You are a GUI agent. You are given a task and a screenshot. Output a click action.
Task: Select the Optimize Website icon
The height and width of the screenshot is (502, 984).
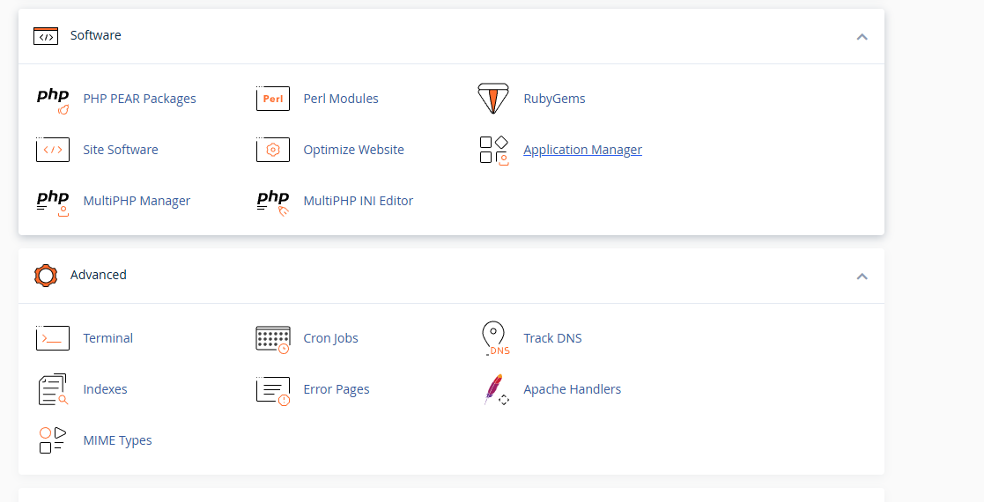[273, 150]
